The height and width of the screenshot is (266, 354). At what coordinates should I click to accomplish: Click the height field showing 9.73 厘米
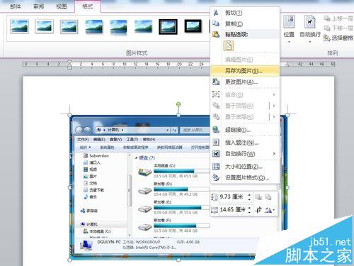[x=232, y=196]
